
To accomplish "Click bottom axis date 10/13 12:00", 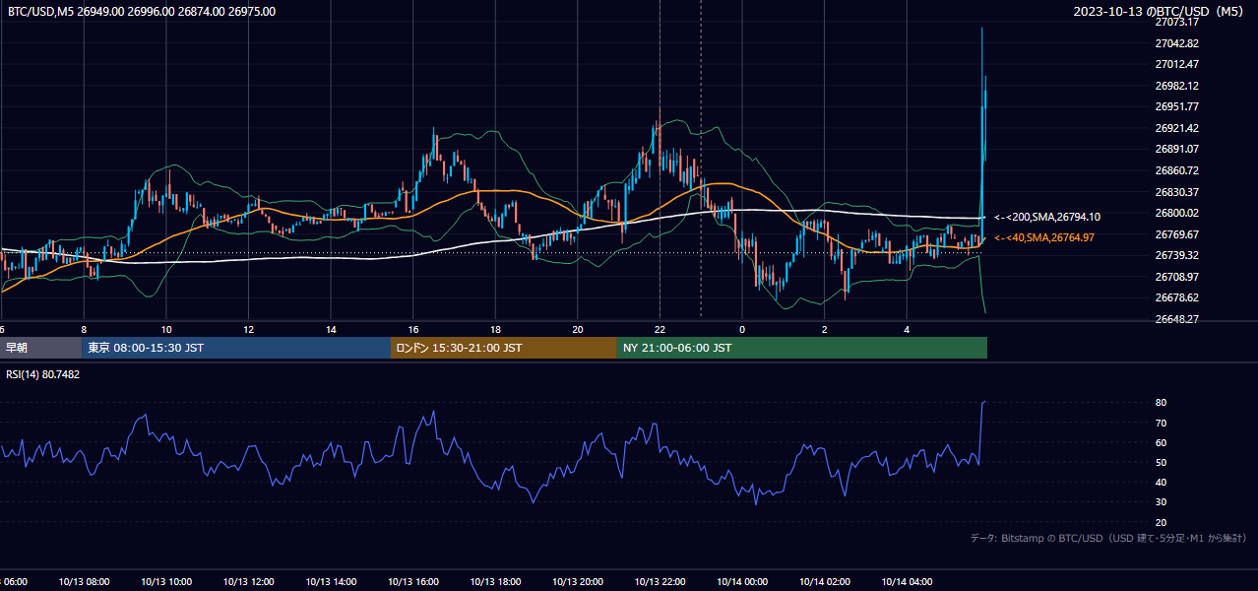I will click(x=249, y=581).
